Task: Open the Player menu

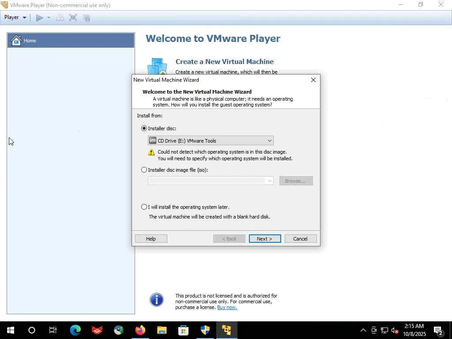Action: (15, 18)
